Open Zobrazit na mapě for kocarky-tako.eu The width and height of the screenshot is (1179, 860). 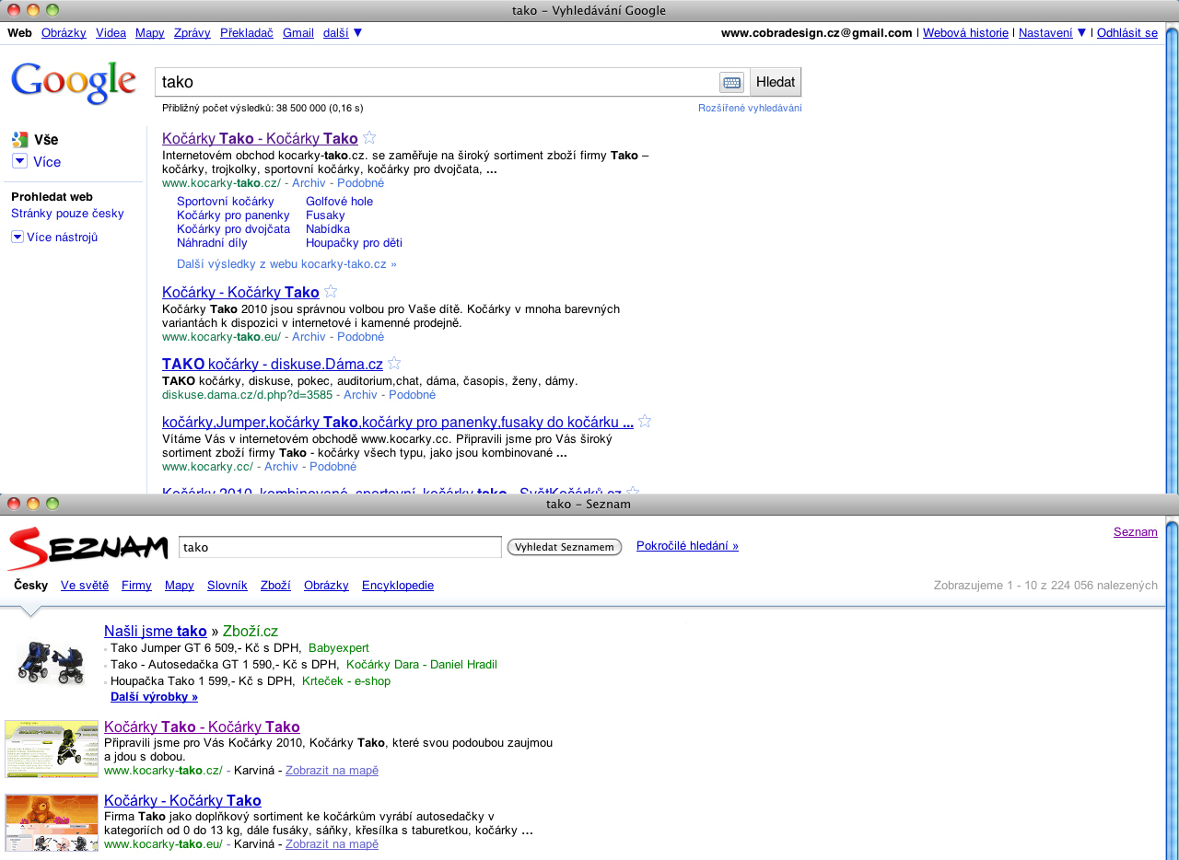pos(332,843)
